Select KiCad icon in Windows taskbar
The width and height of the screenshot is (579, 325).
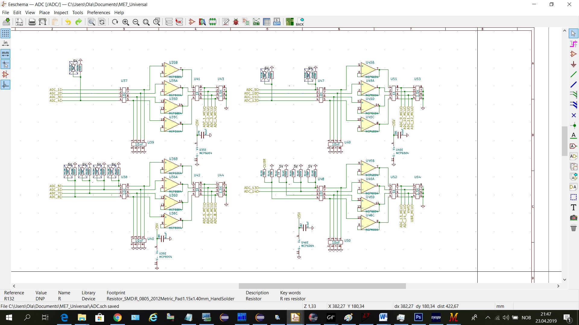point(294,317)
